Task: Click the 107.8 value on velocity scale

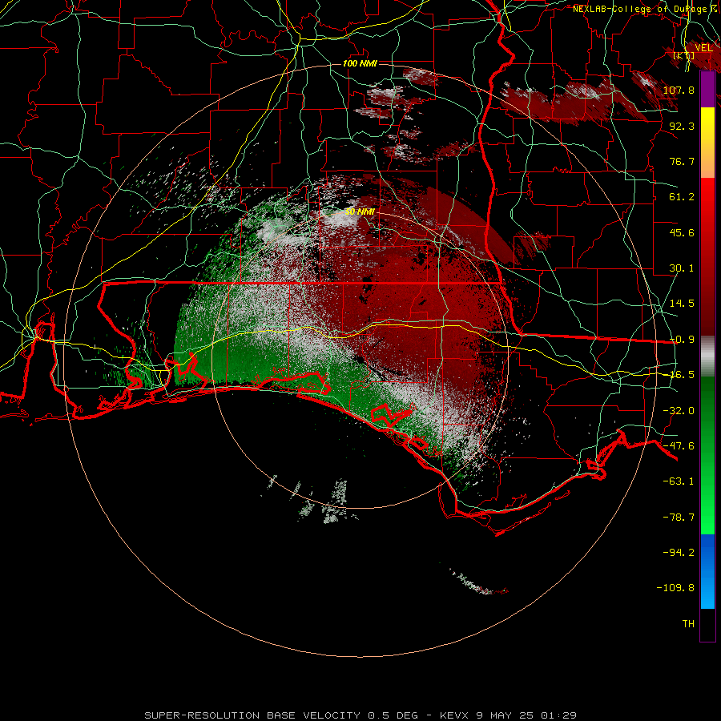Action: (679, 90)
